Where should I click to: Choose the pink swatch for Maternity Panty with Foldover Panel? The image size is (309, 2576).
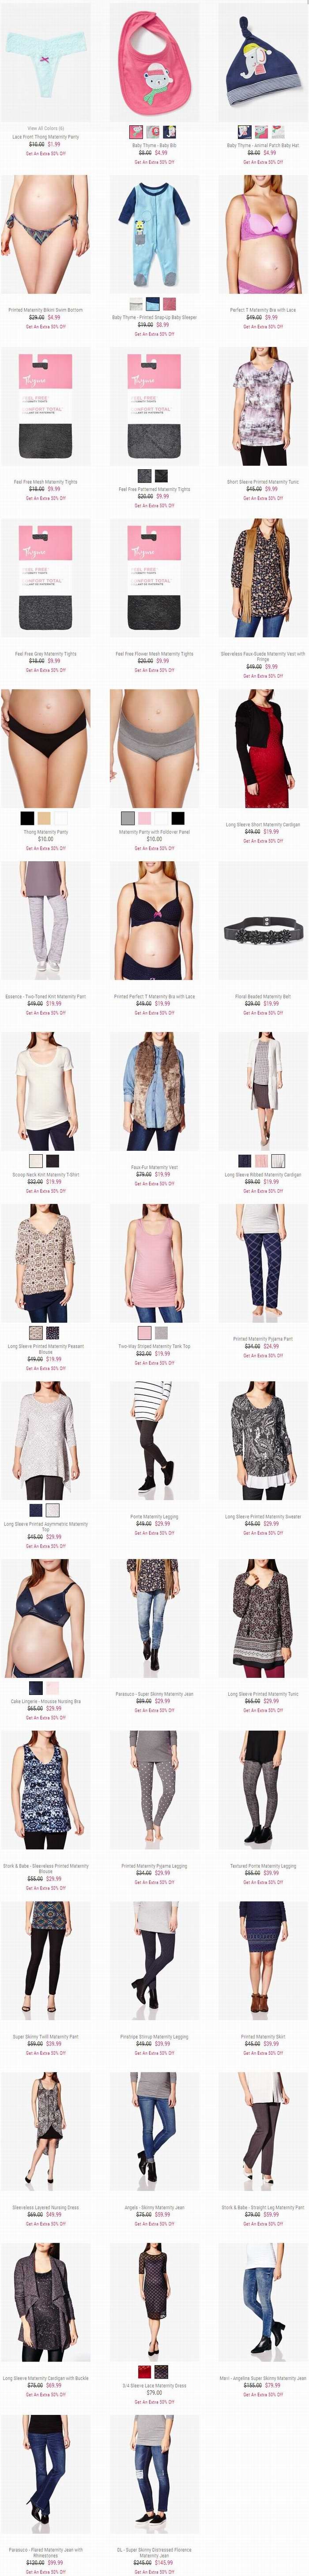[x=144, y=817]
